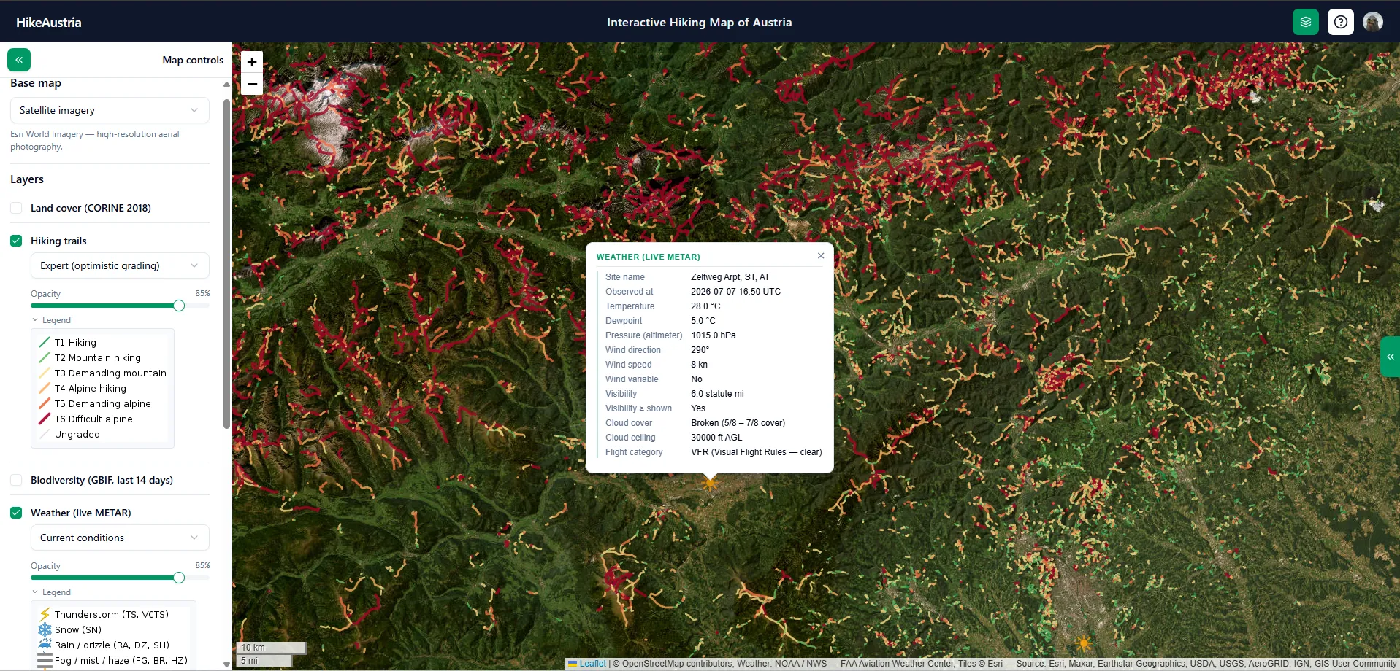Click the sun weather marker below popup
This screenshot has height=671, width=1400.
click(x=709, y=483)
